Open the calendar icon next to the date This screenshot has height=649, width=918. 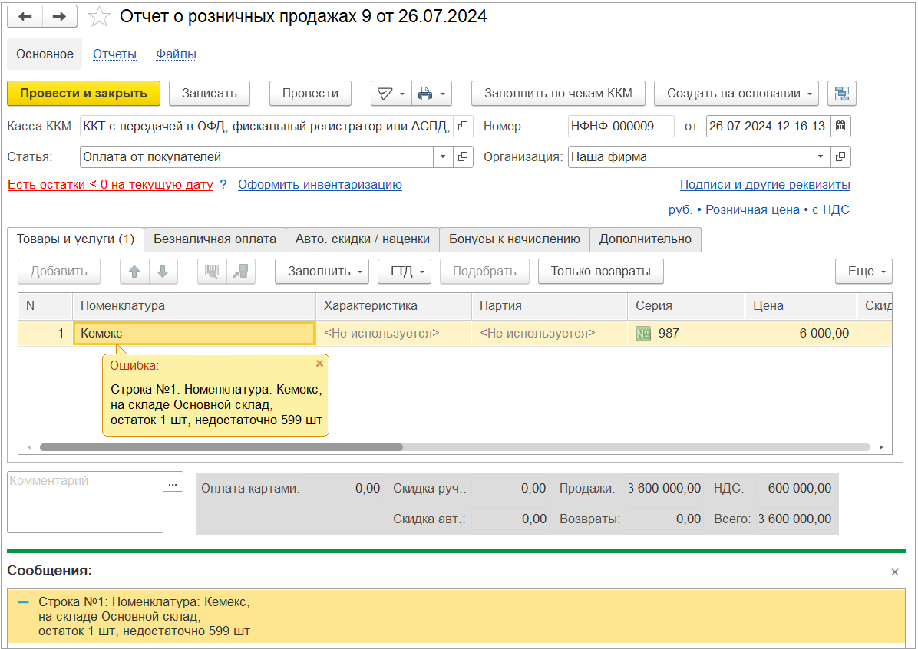click(840, 126)
